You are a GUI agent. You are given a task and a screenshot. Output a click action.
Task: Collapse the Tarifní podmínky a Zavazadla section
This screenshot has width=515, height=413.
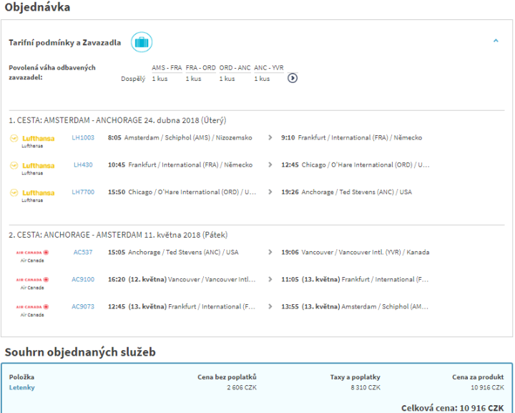496,42
